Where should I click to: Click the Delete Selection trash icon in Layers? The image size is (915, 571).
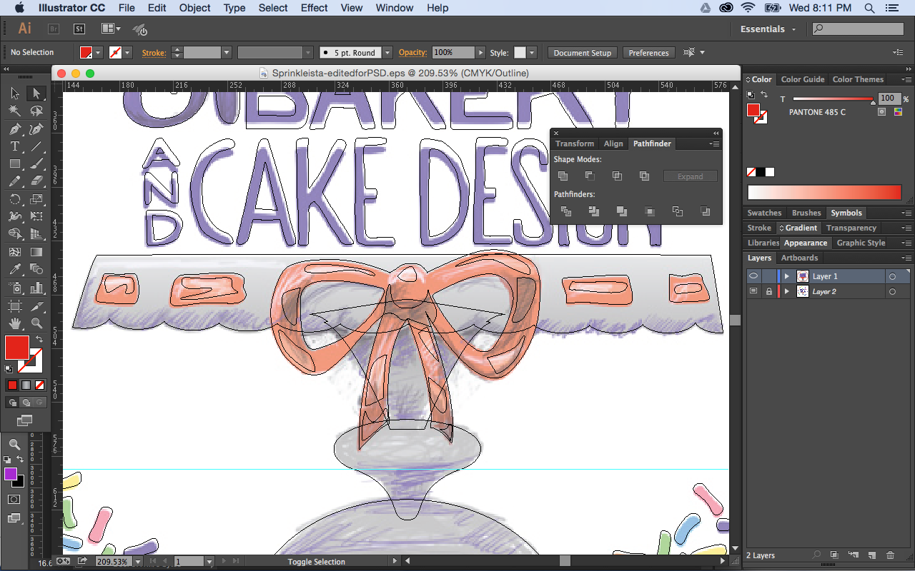coord(890,555)
